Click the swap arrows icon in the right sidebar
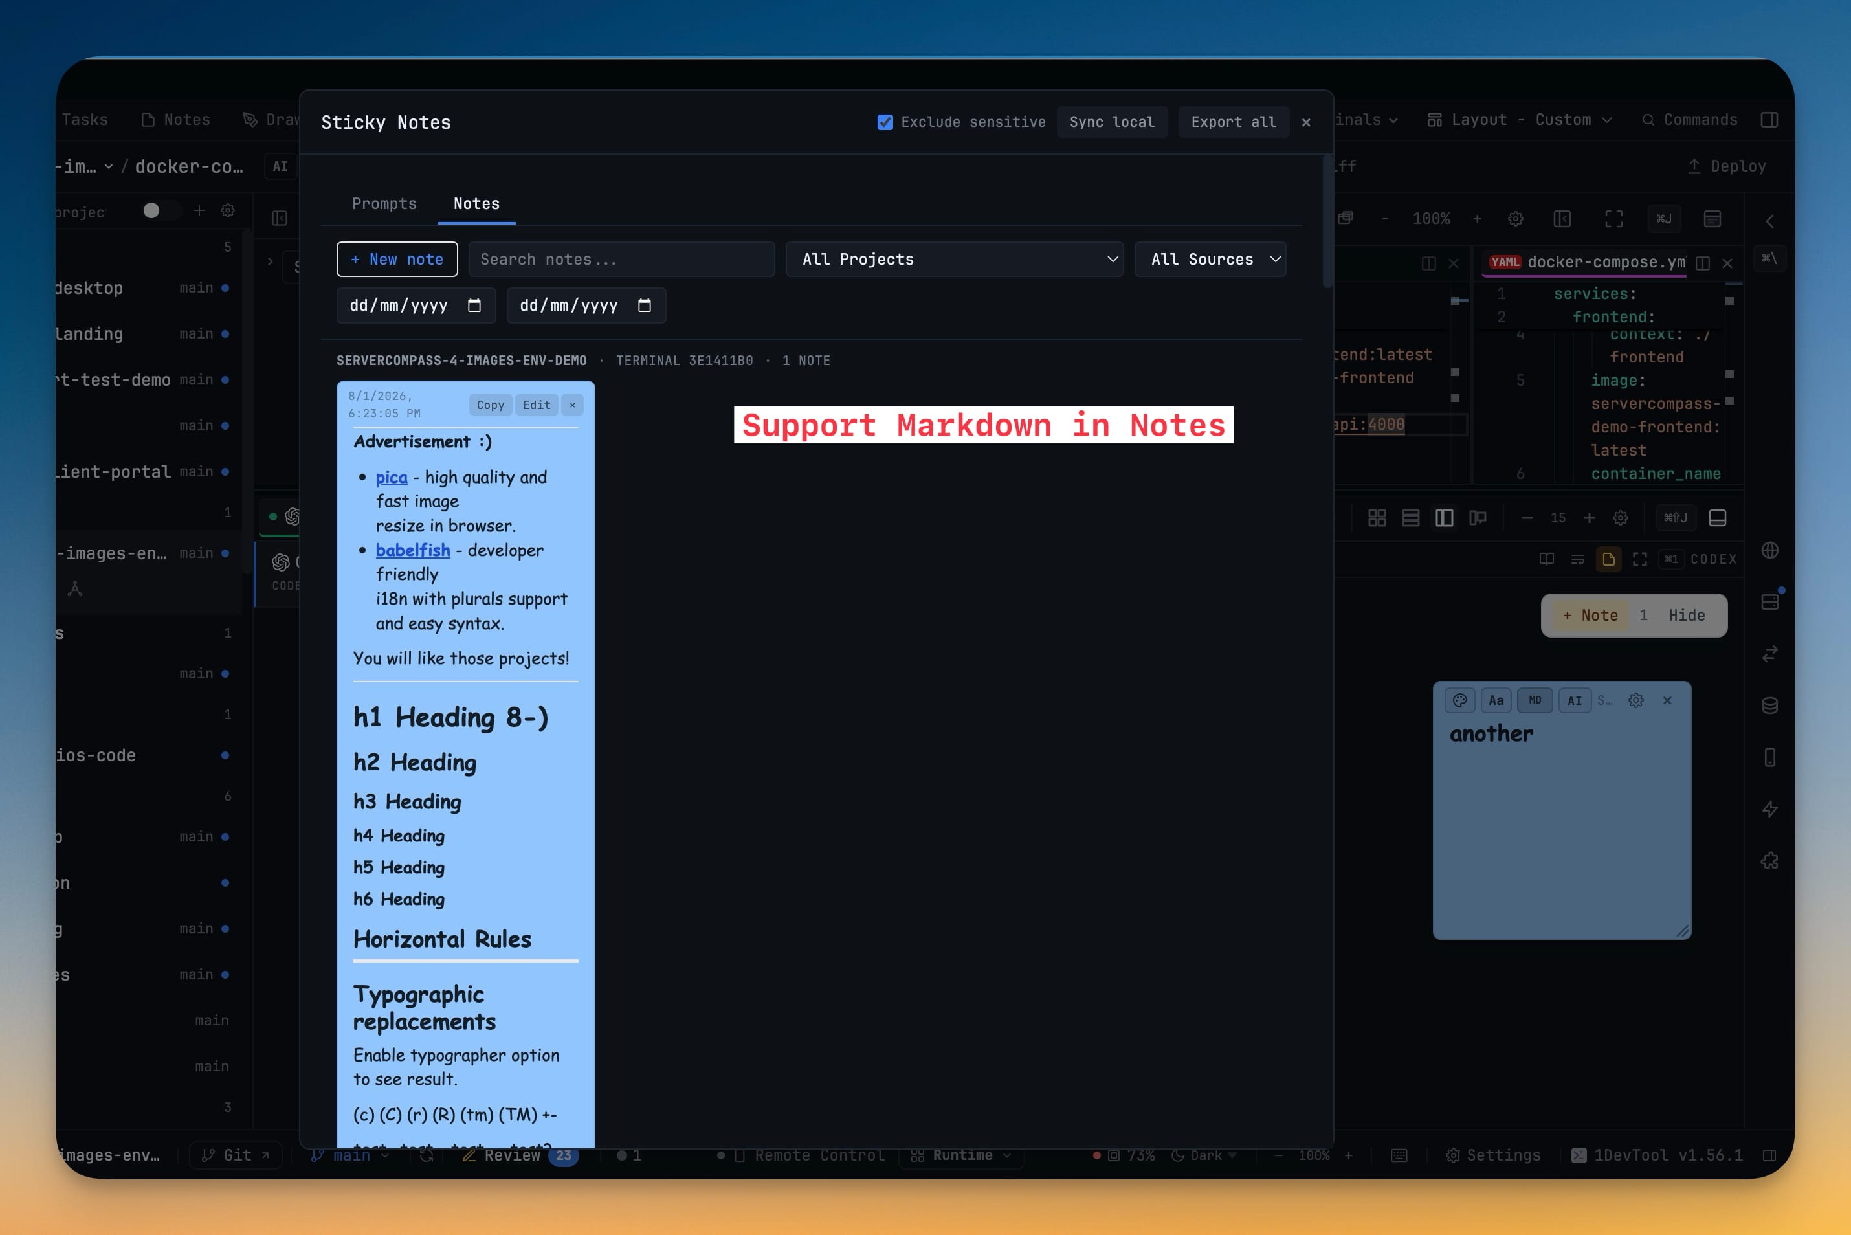This screenshot has height=1235, width=1851. pyautogui.click(x=1770, y=654)
